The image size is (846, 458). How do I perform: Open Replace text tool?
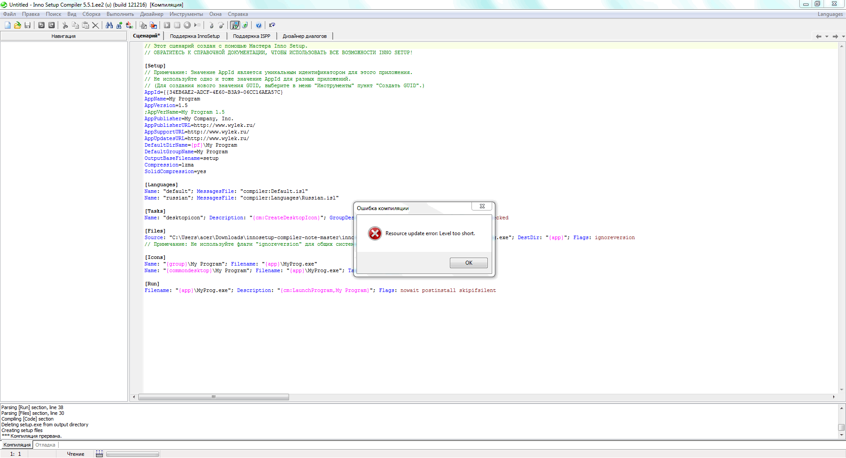[x=129, y=25]
